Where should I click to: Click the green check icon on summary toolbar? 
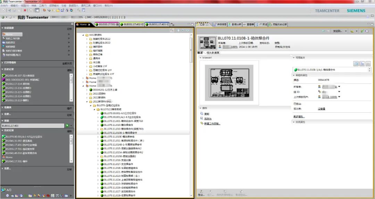362,31
